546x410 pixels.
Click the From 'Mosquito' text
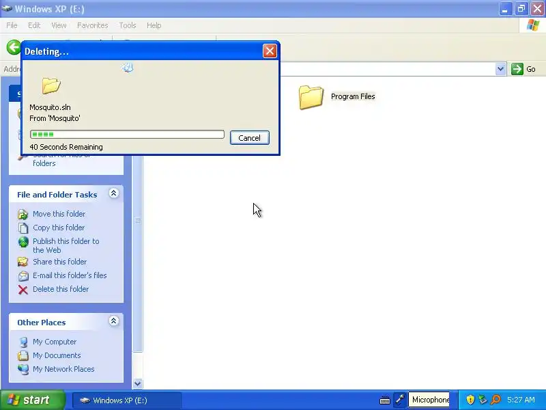pyautogui.click(x=55, y=118)
